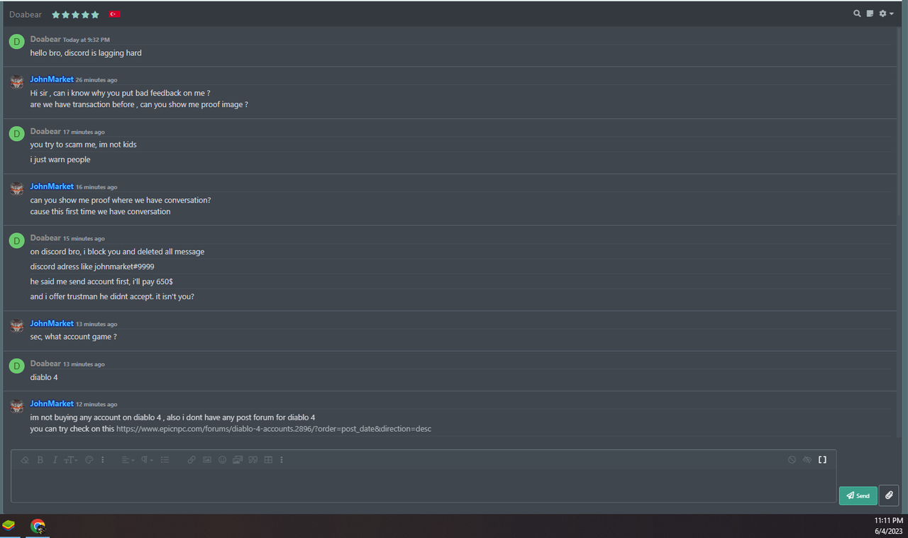Open the font size dropdown

click(71, 460)
